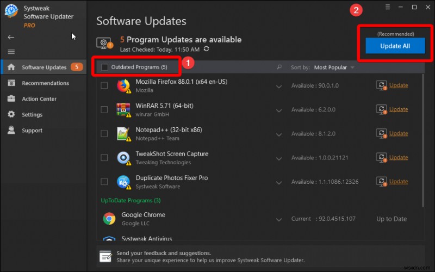Open Recommendations in the sidebar
Viewport: 435px width, 272px height.
point(44,83)
